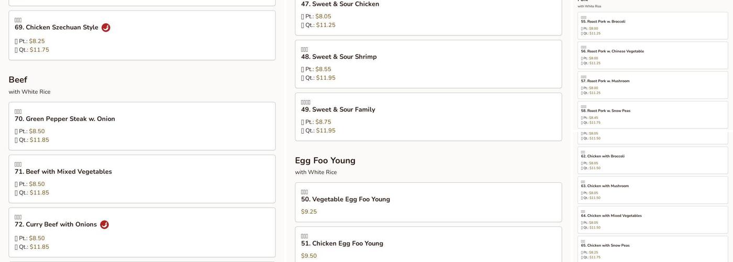Image resolution: width=733 pixels, height=262 pixels.
Task: Select Beef with Mixed Vegetables dish
Action: 63,172
